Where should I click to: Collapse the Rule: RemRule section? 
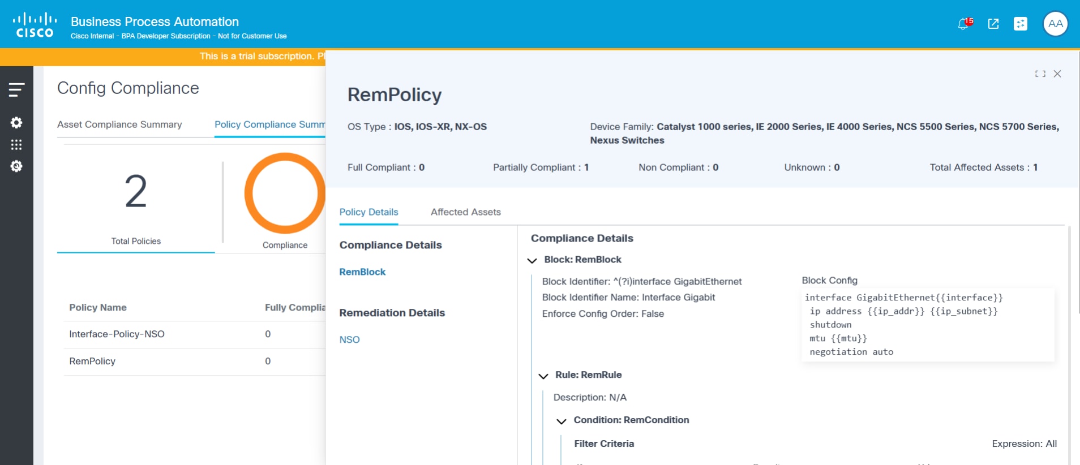coord(543,376)
